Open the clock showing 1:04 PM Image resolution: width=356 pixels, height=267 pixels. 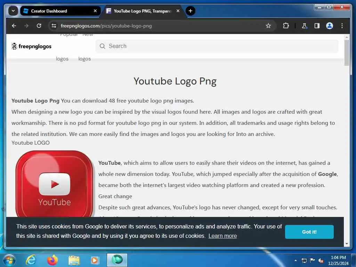(338, 260)
